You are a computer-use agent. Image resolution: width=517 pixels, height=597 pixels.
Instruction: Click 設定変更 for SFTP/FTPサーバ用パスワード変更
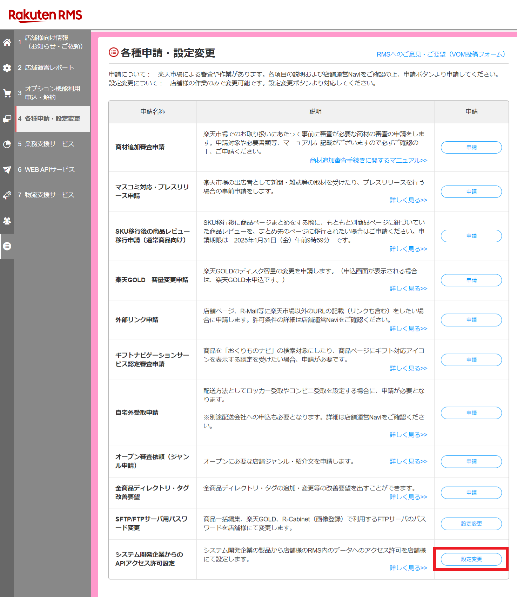(x=471, y=524)
